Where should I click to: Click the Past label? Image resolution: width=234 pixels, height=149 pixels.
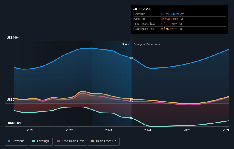pyautogui.click(x=125, y=44)
